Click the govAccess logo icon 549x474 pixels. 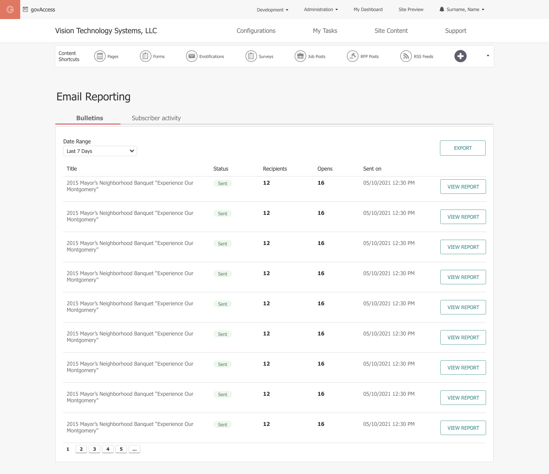click(10, 9)
